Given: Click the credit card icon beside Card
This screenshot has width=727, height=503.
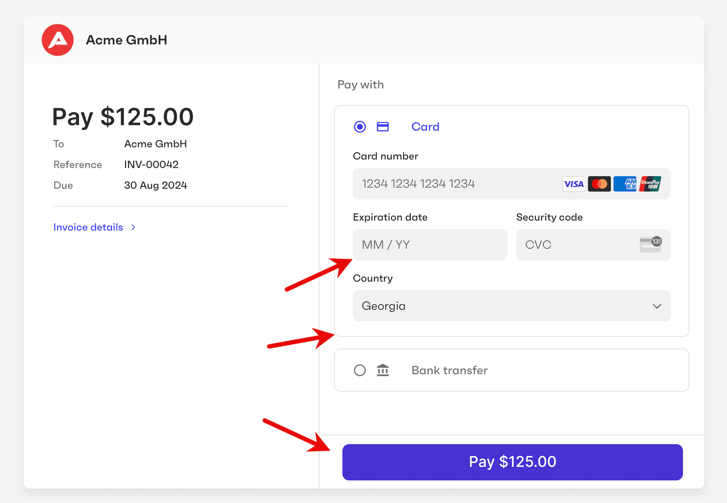Looking at the screenshot, I should (x=383, y=127).
